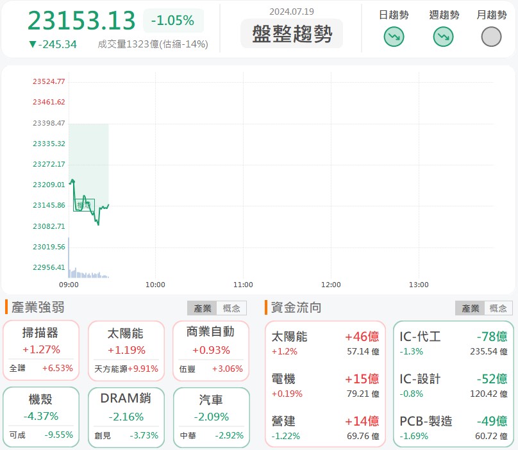This screenshot has width=518, height=450.
Task: Click IC-設計 -52億 outflow row
Action: pyautogui.click(x=453, y=385)
